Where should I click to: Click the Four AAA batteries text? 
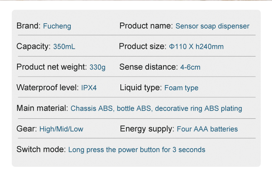(x=207, y=129)
